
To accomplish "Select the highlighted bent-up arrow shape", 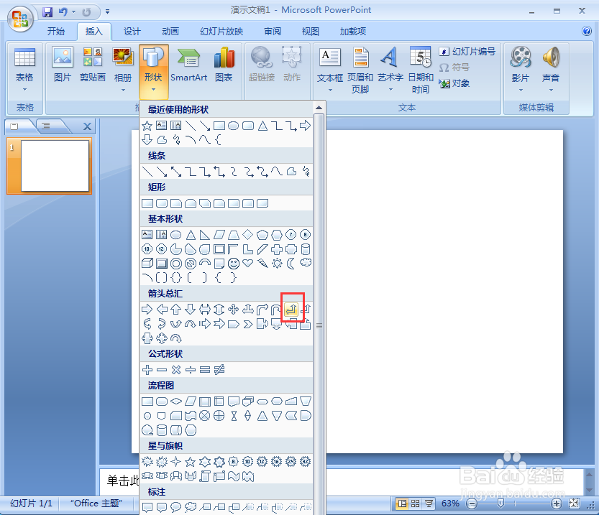I will 291,310.
